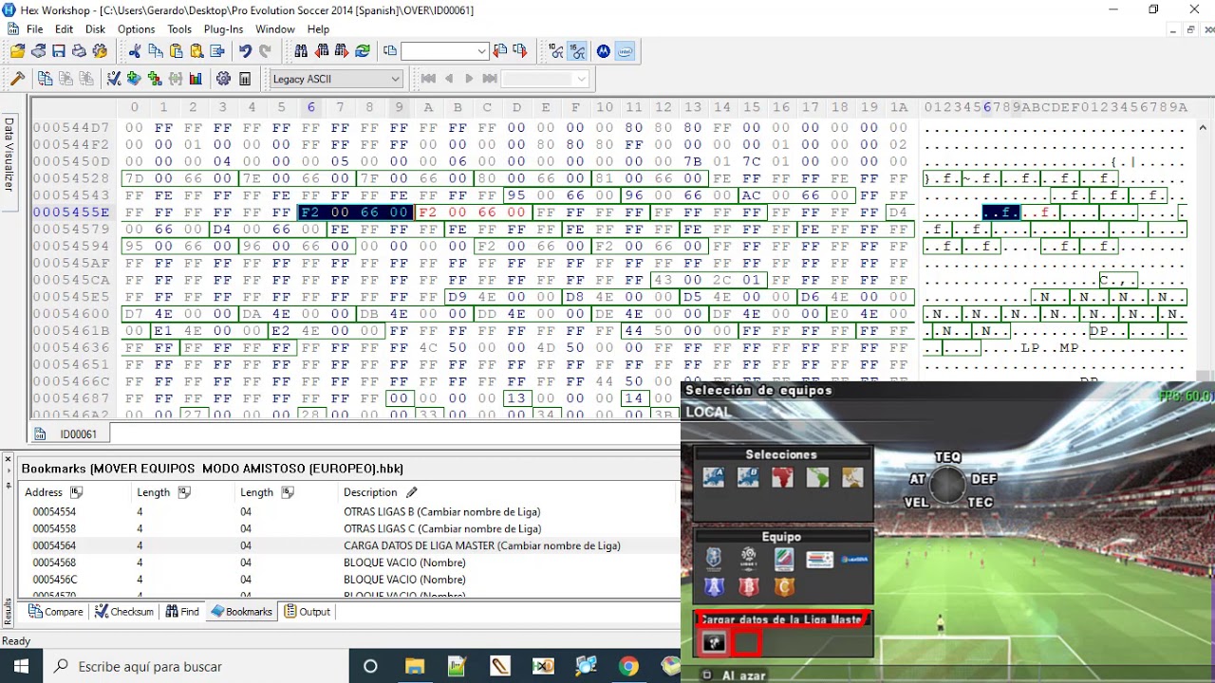Screen dimensions: 1215x683
Task: Click the Print icon in toolbar
Action: [x=79, y=51]
